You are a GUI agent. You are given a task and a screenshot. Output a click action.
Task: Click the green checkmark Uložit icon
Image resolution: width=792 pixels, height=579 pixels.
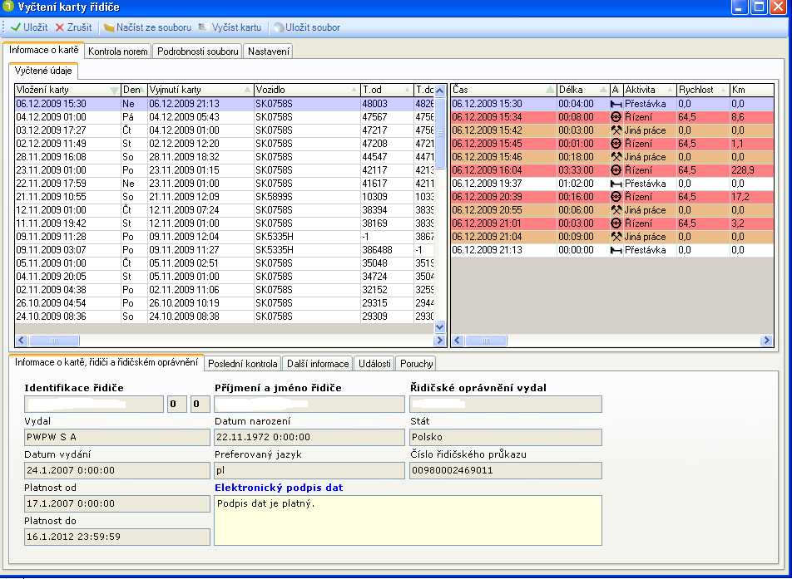coord(16,27)
